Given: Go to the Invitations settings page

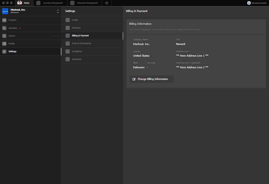Looking at the screenshot, I should click(77, 51).
